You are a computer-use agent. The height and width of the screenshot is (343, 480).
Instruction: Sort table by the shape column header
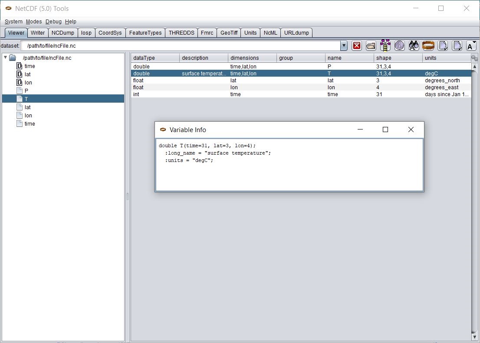pyautogui.click(x=398, y=58)
